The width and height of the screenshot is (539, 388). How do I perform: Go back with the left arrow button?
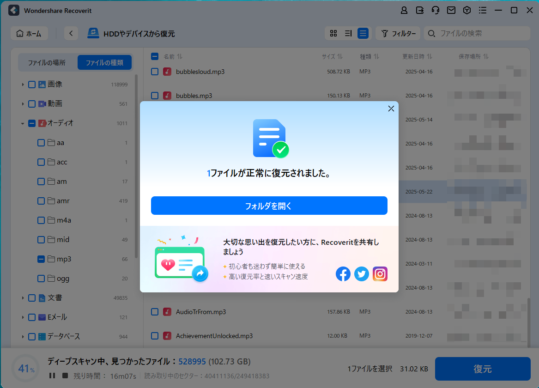pyautogui.click(x=71, y=33)
